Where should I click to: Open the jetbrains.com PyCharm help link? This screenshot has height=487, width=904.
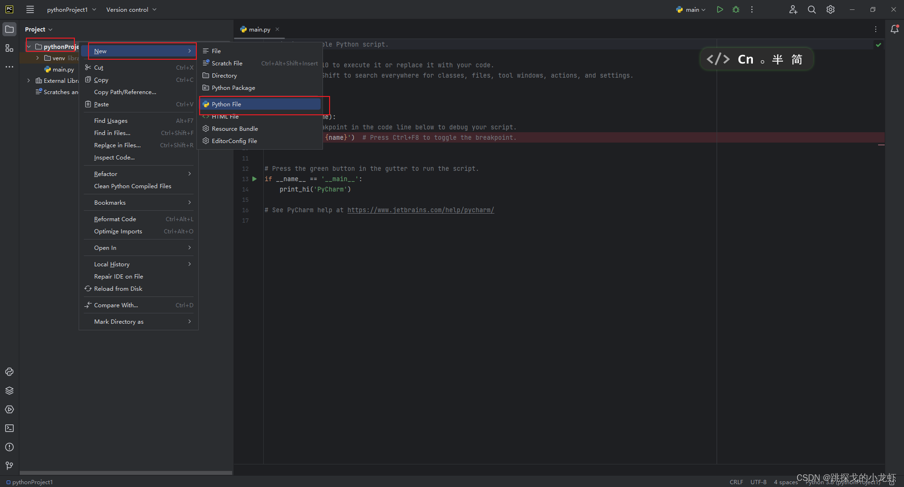click(x=420, y=210)
